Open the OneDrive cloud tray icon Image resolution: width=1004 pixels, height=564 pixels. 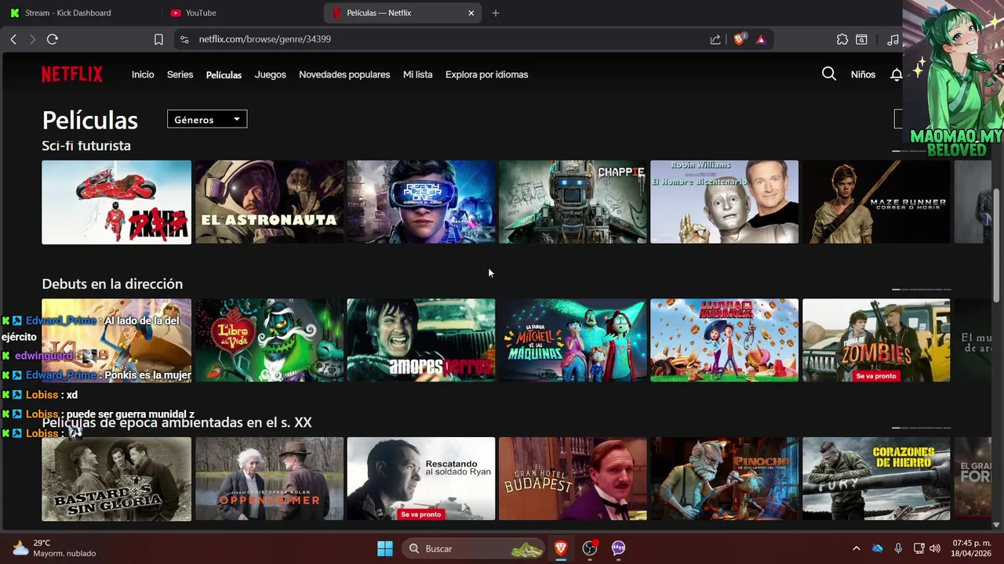pyautogui.click(x=878, y=548)
